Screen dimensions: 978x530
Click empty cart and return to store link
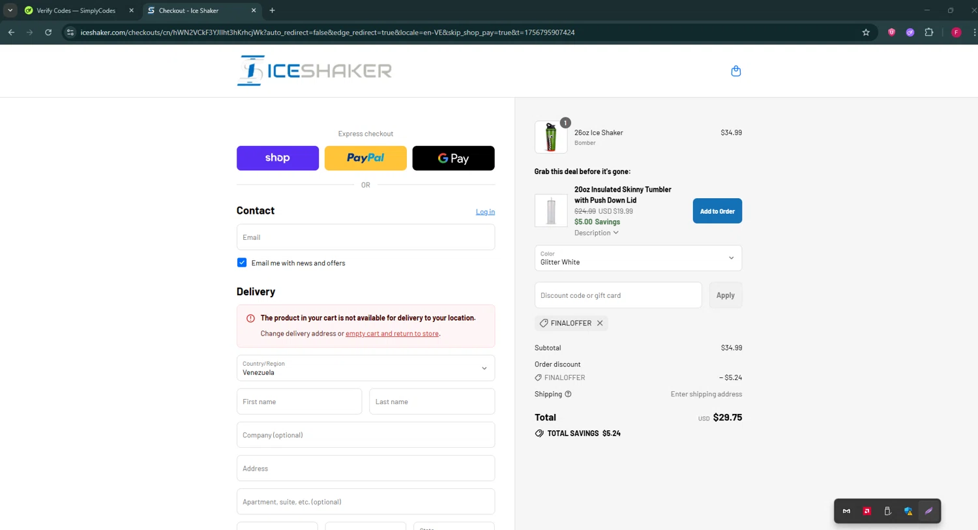coord(392,334)
